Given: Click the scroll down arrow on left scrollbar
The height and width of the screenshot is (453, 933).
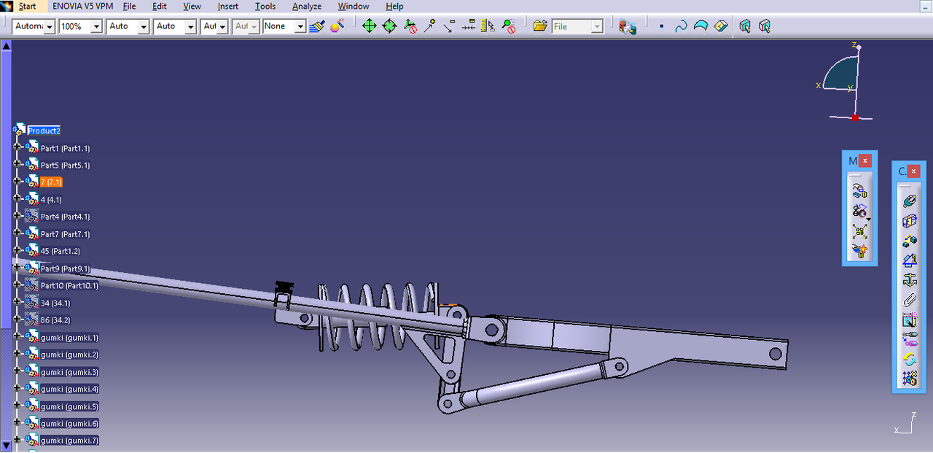Looking at the screenshot, I should 6,445.
